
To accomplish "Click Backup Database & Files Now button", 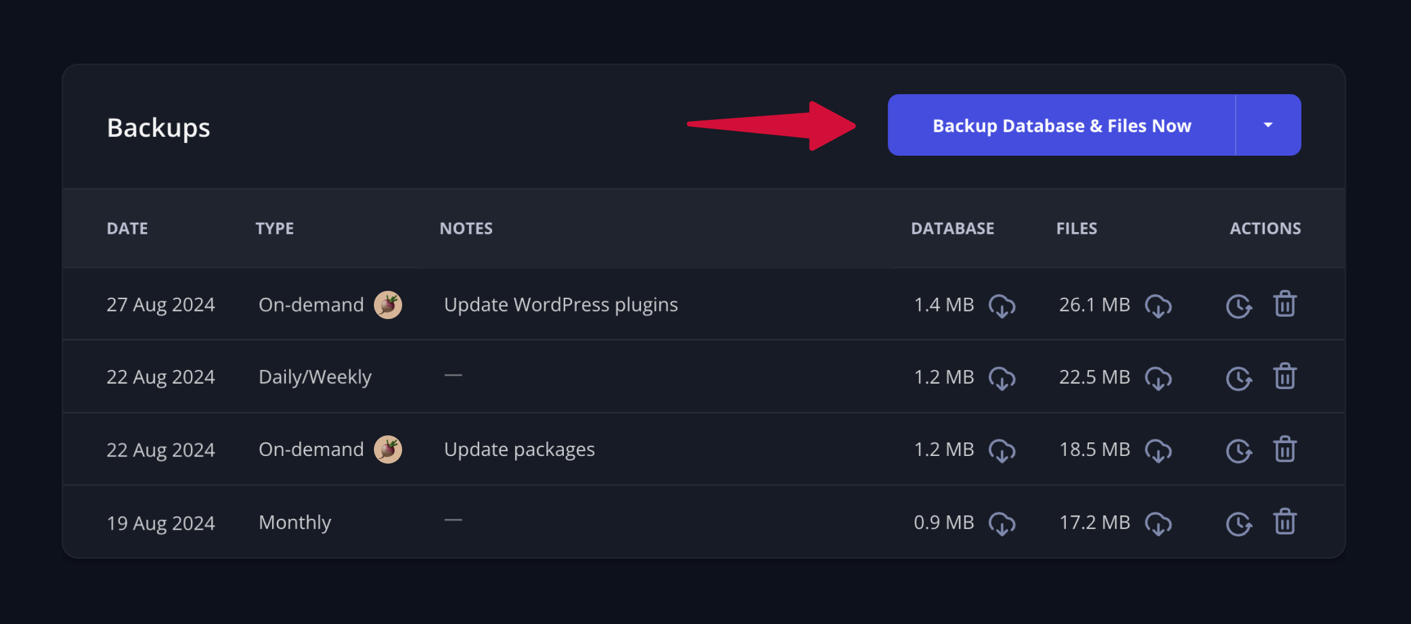I will tap(1061, 125).
